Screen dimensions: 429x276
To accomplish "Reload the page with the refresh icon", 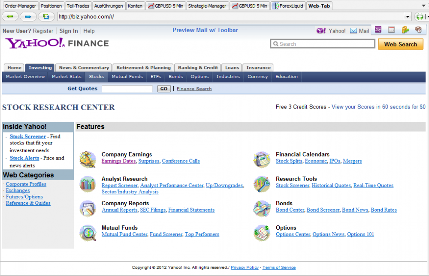I will pos(46,17).
